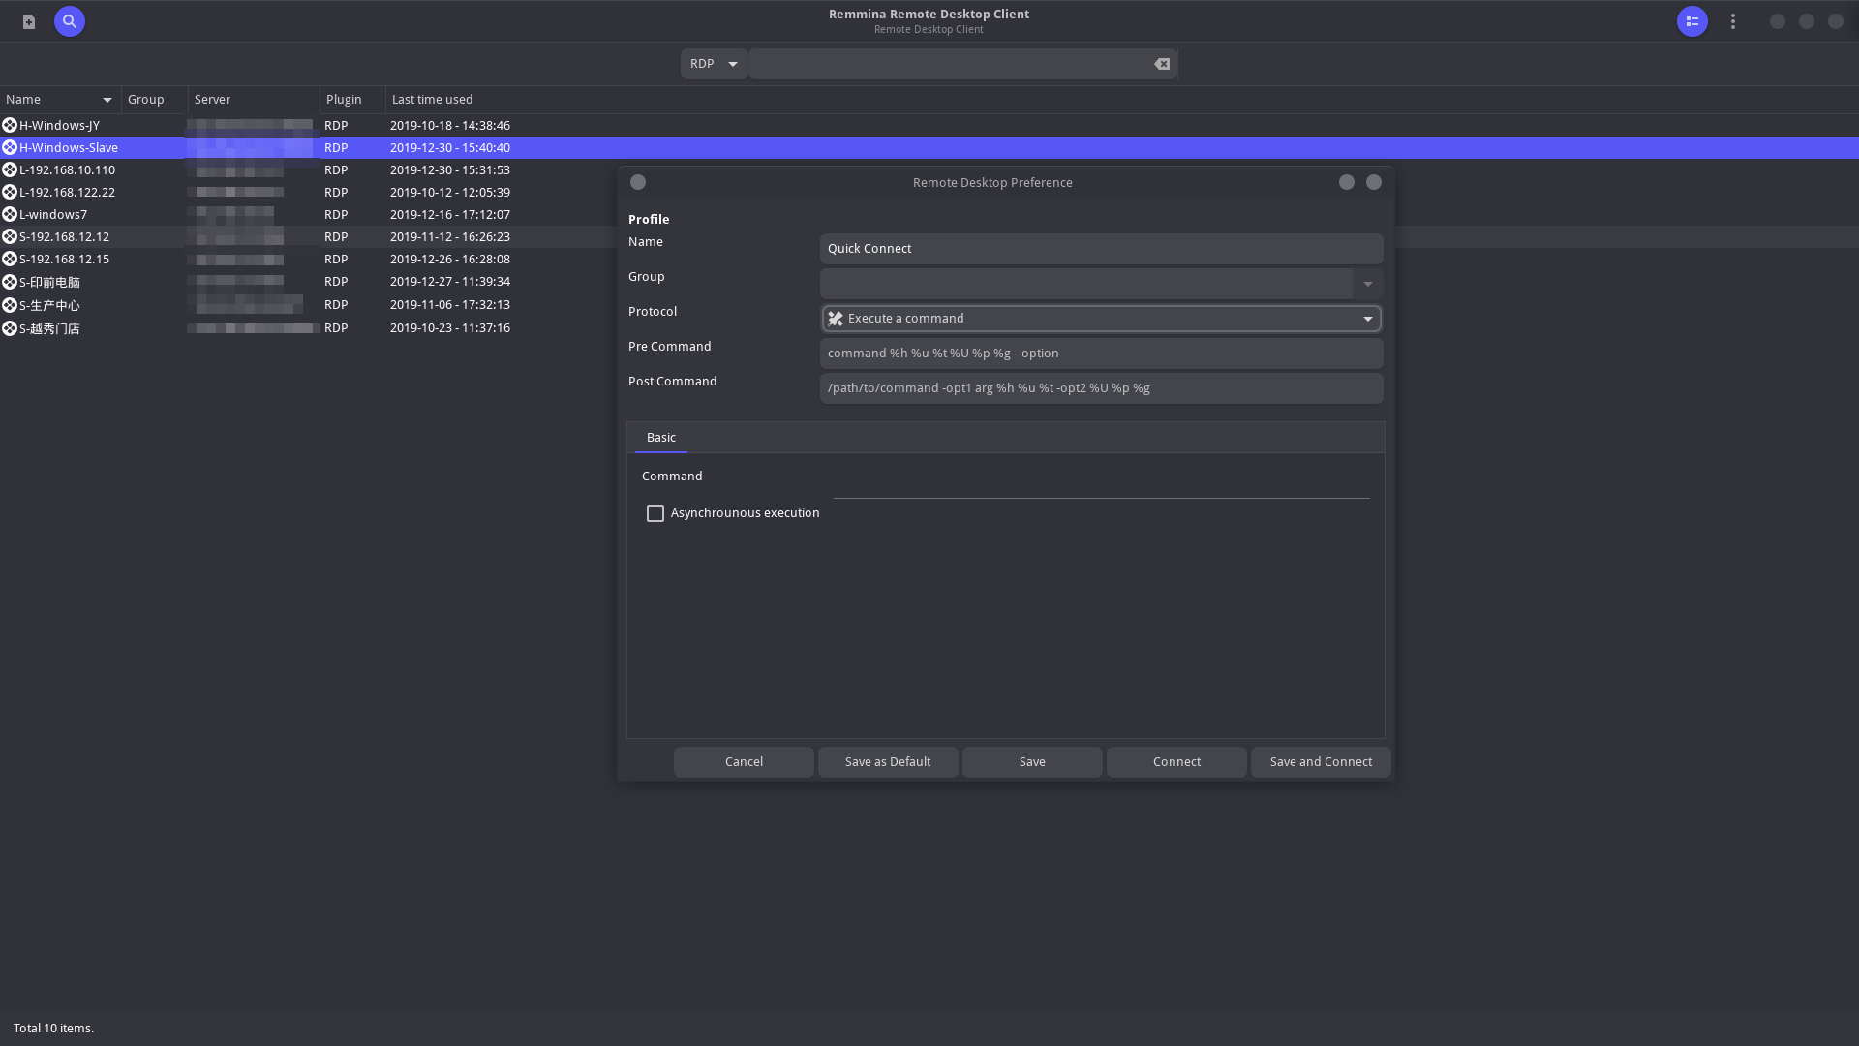Select the Basic tab
Viewport: 1859px width, 1046px height.
(661, 438)
